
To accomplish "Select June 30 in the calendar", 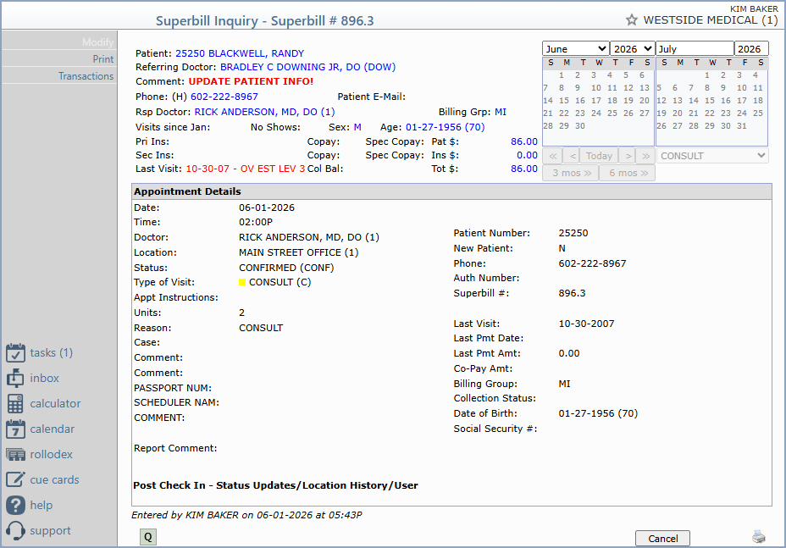I will (580, 126).
